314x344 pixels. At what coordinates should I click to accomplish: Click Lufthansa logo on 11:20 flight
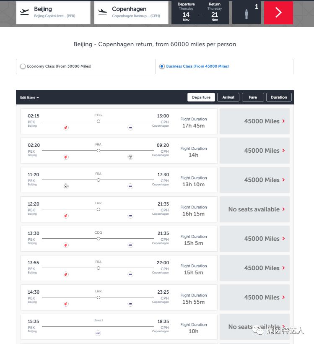66,186
